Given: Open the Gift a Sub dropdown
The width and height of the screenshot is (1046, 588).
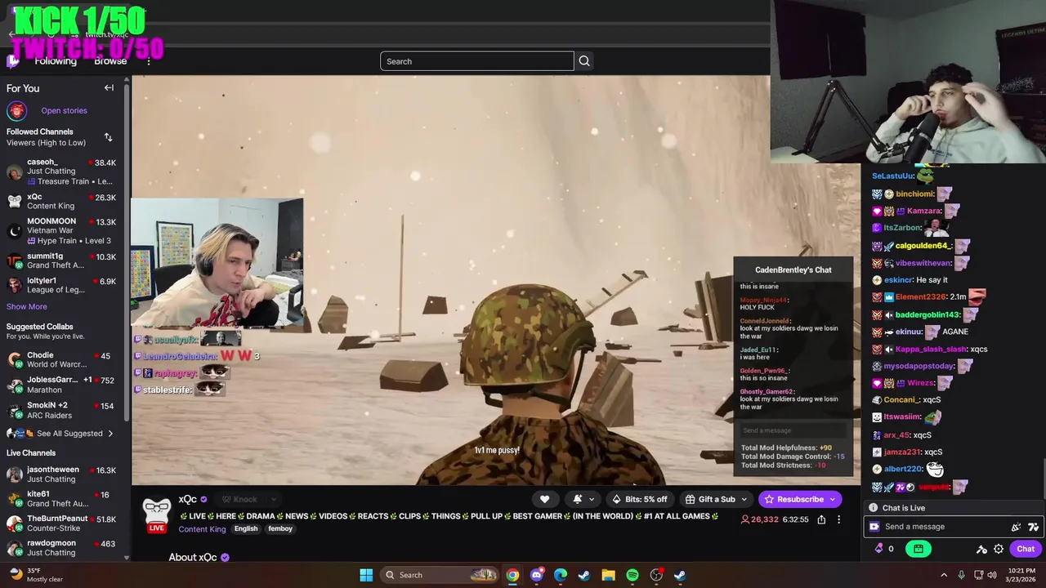Looking at the screenshot, I should click(717, 499).
